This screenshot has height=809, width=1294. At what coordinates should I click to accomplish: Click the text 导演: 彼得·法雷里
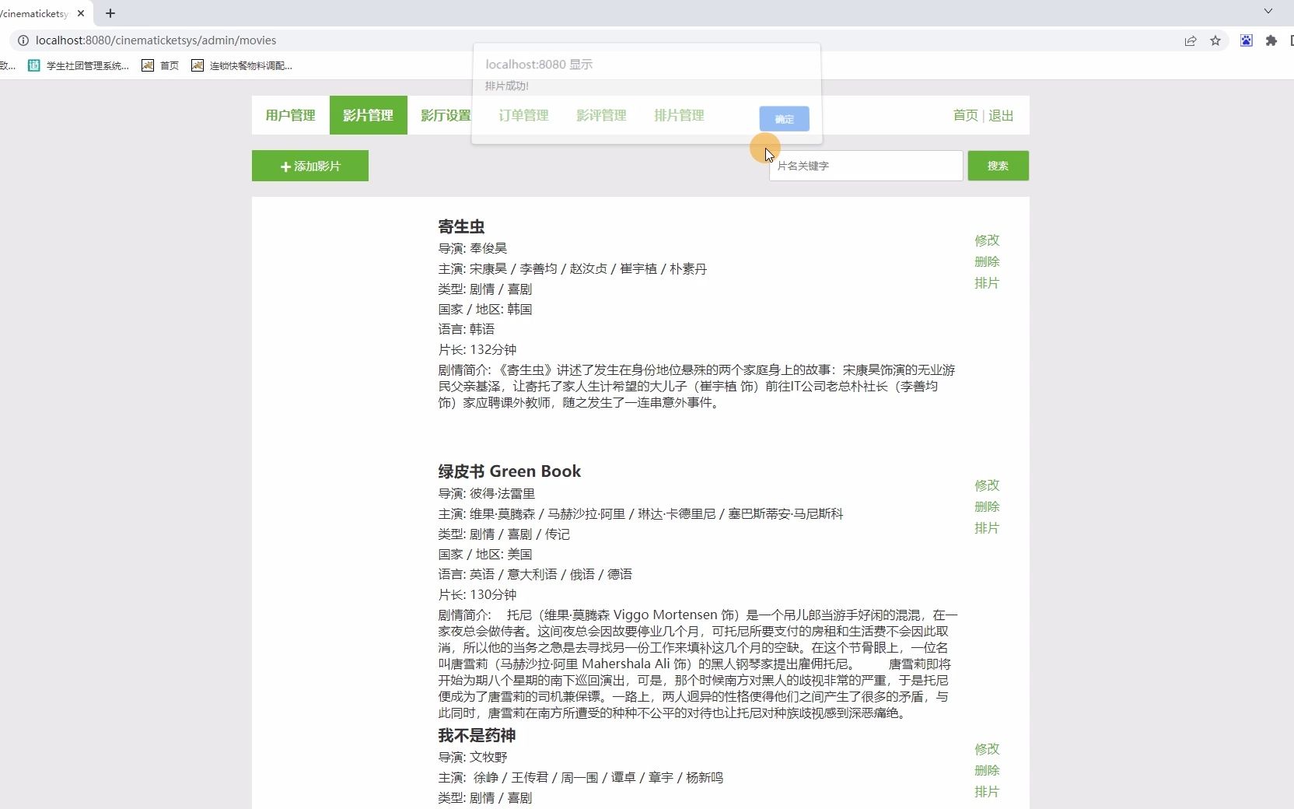pos(486,493)
